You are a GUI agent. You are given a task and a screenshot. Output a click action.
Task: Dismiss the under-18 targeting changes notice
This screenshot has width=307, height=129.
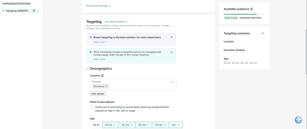(x=172, y=52)
